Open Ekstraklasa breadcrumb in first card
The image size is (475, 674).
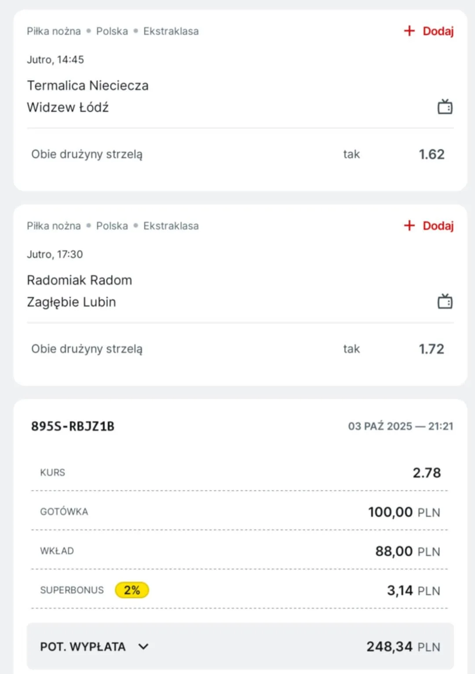coord(171,31)
